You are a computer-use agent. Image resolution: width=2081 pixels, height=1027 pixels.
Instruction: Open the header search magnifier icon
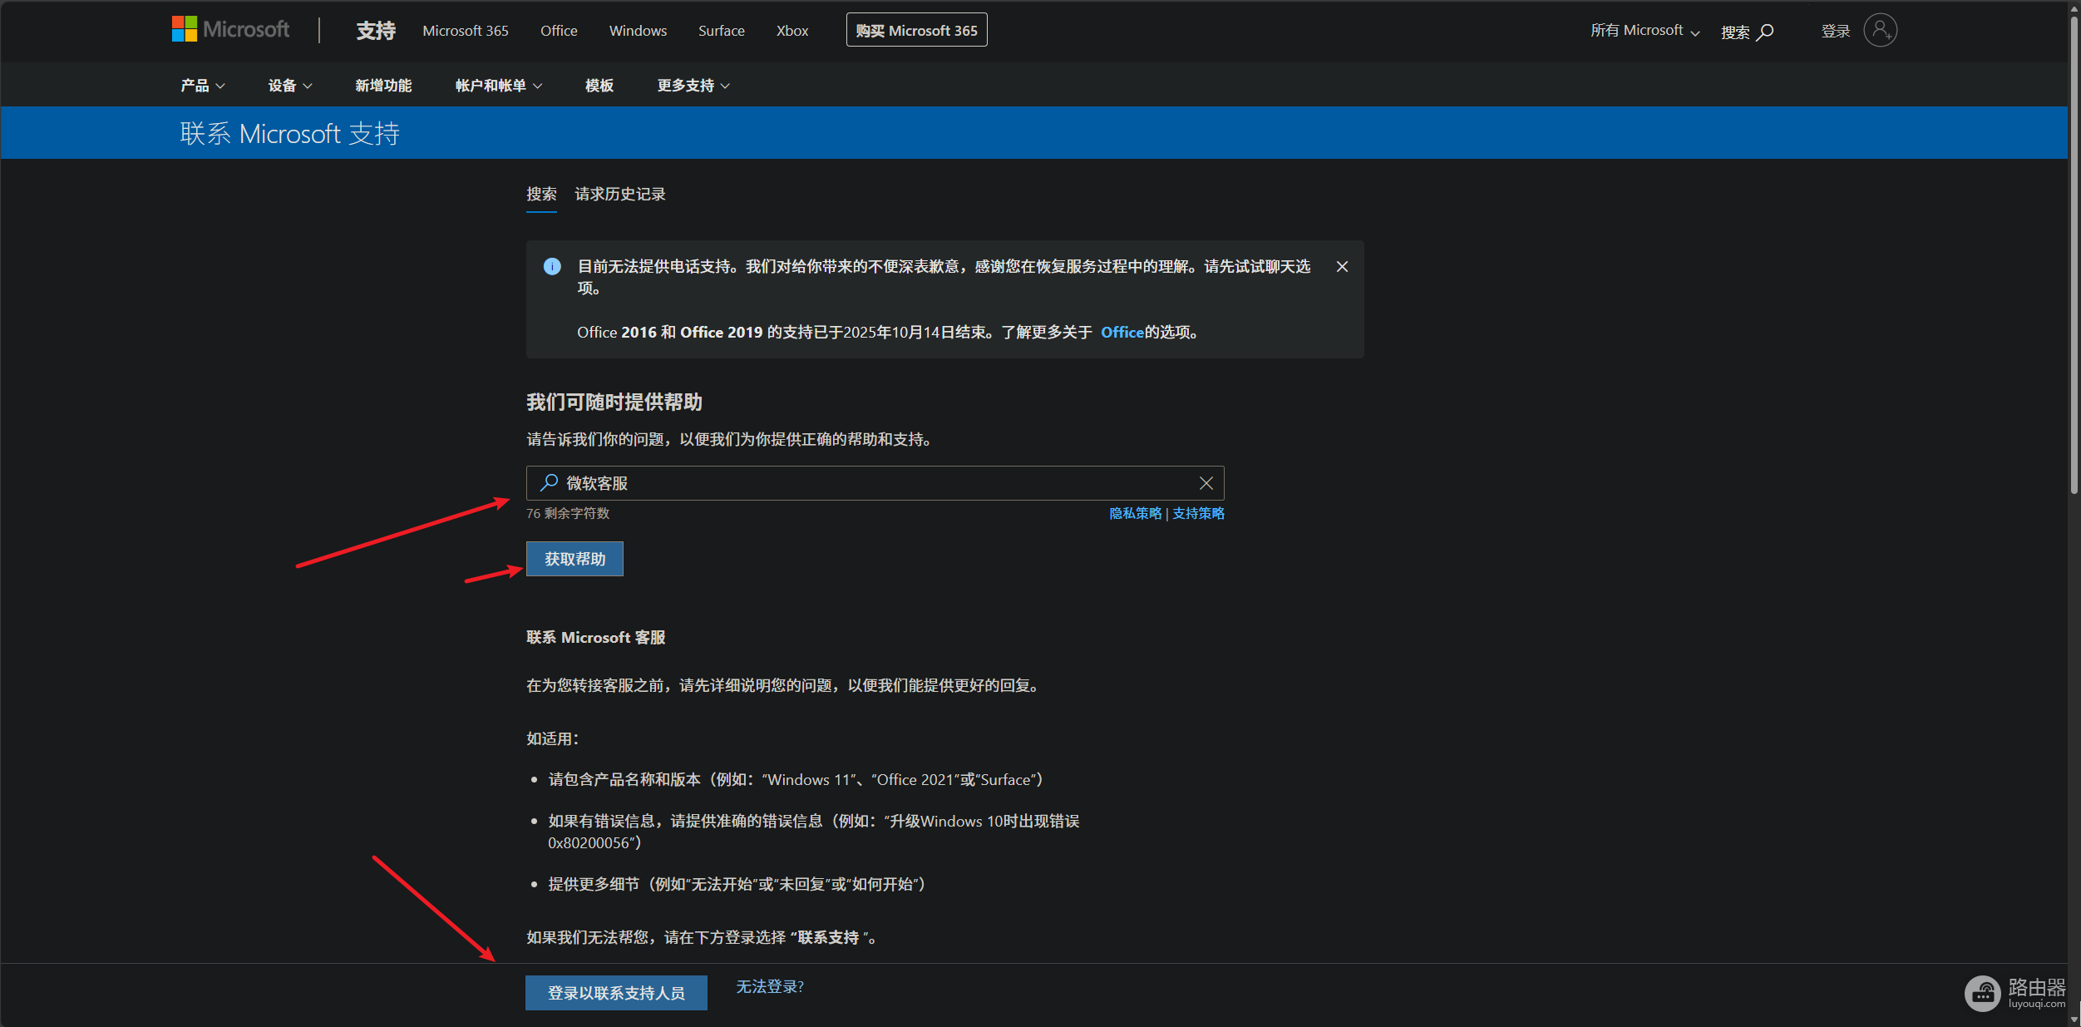pos(1765,32)
